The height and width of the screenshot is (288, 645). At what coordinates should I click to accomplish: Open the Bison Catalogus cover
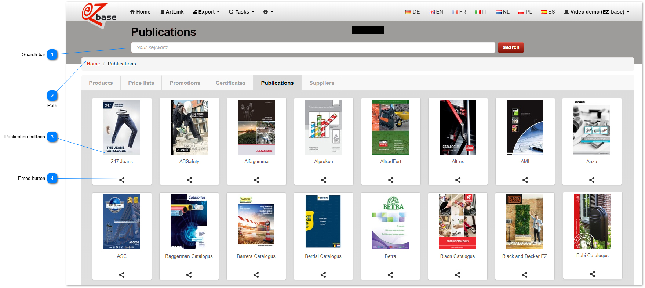[x=458, y=222]
